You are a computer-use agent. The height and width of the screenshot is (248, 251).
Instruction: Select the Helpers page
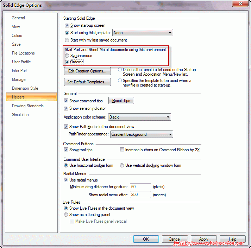(31, 97)
